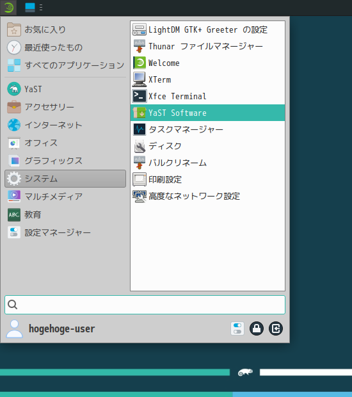Select 教育 education category
The width and height of the screenshot is (352, 397).
(65, 215)
